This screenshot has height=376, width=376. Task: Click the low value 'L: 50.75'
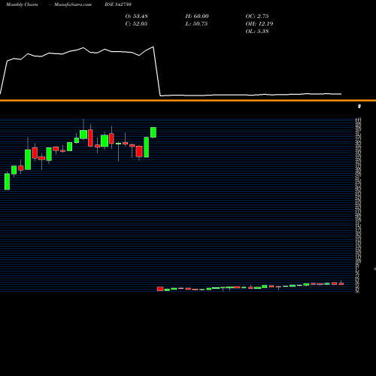pyautogui.click(x=196, y=24)
